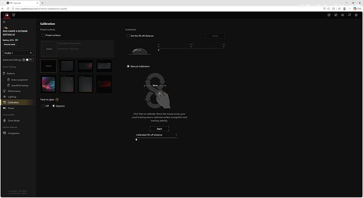Click the battery icon beside Power

[x=5, y=108]
